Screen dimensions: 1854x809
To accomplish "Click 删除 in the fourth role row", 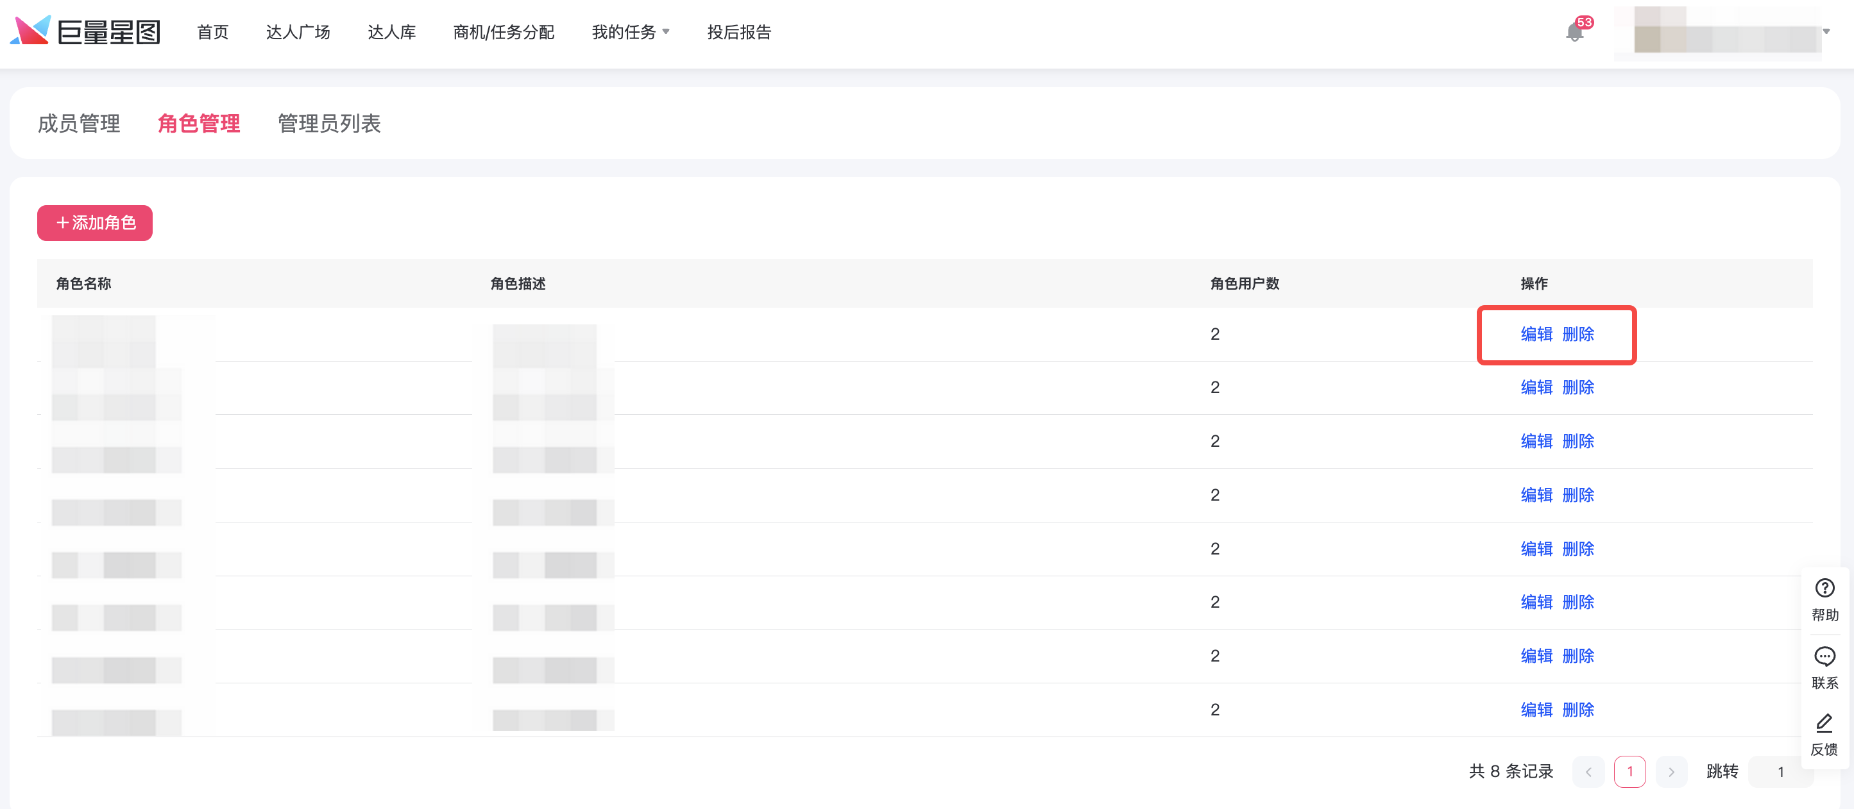I will (1578, 495).
